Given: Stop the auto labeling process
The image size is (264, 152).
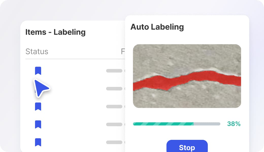Looking at the screenshot, I should coord(187,146).
